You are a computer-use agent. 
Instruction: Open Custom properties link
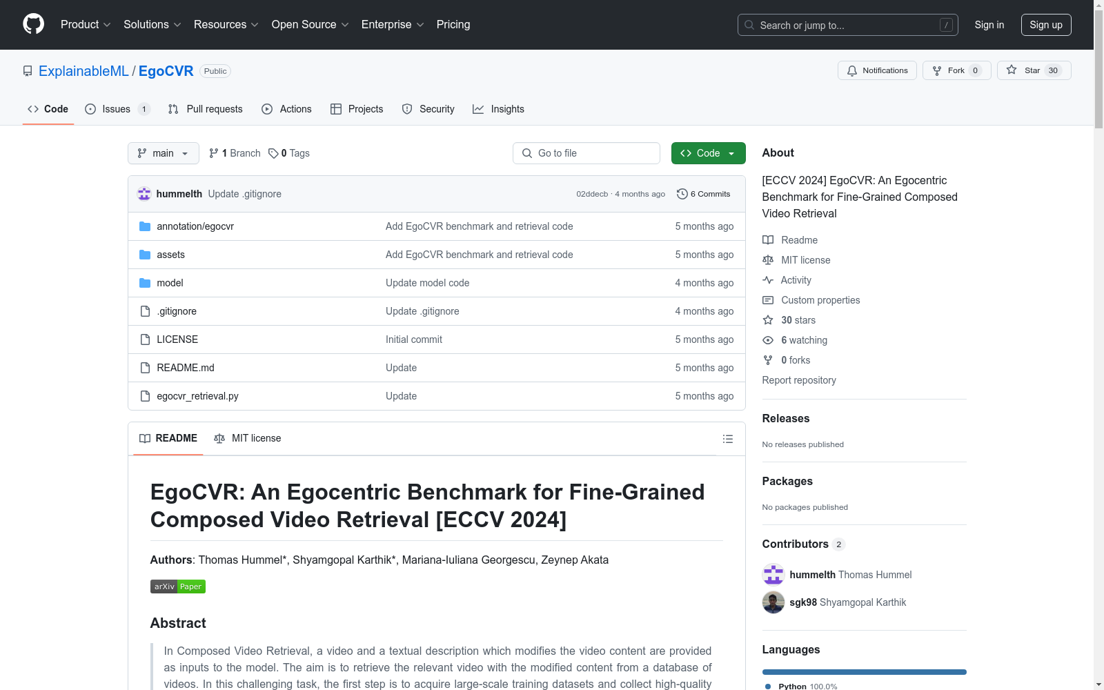tap(811, 300)
